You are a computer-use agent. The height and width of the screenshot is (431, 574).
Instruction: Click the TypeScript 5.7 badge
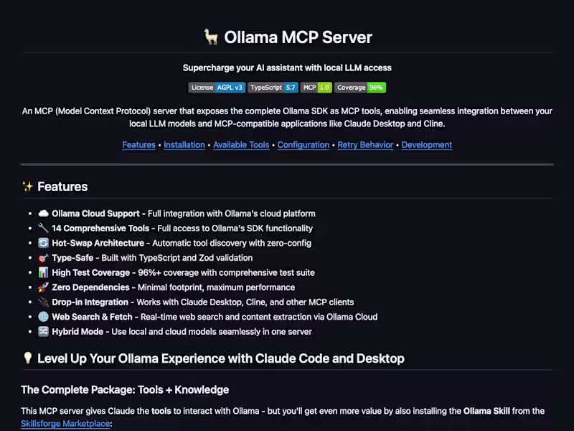(x=273, y=87)
